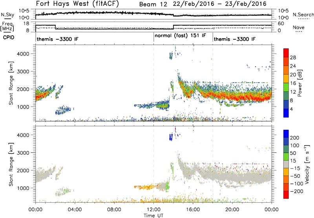Click the '04:00' time axis tick label
This screenshot has height=218, width=314.
pyautogui.click(x=75, y=210)
